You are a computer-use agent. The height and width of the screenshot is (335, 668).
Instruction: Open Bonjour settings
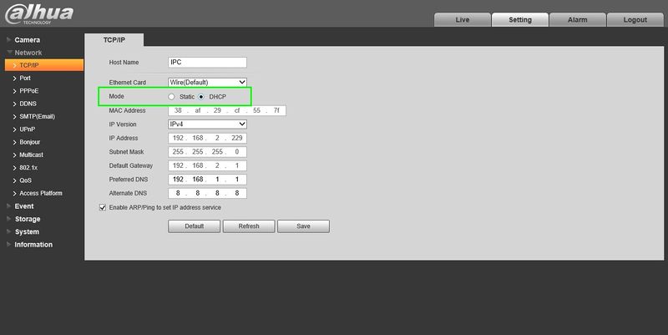pos(29,142)
